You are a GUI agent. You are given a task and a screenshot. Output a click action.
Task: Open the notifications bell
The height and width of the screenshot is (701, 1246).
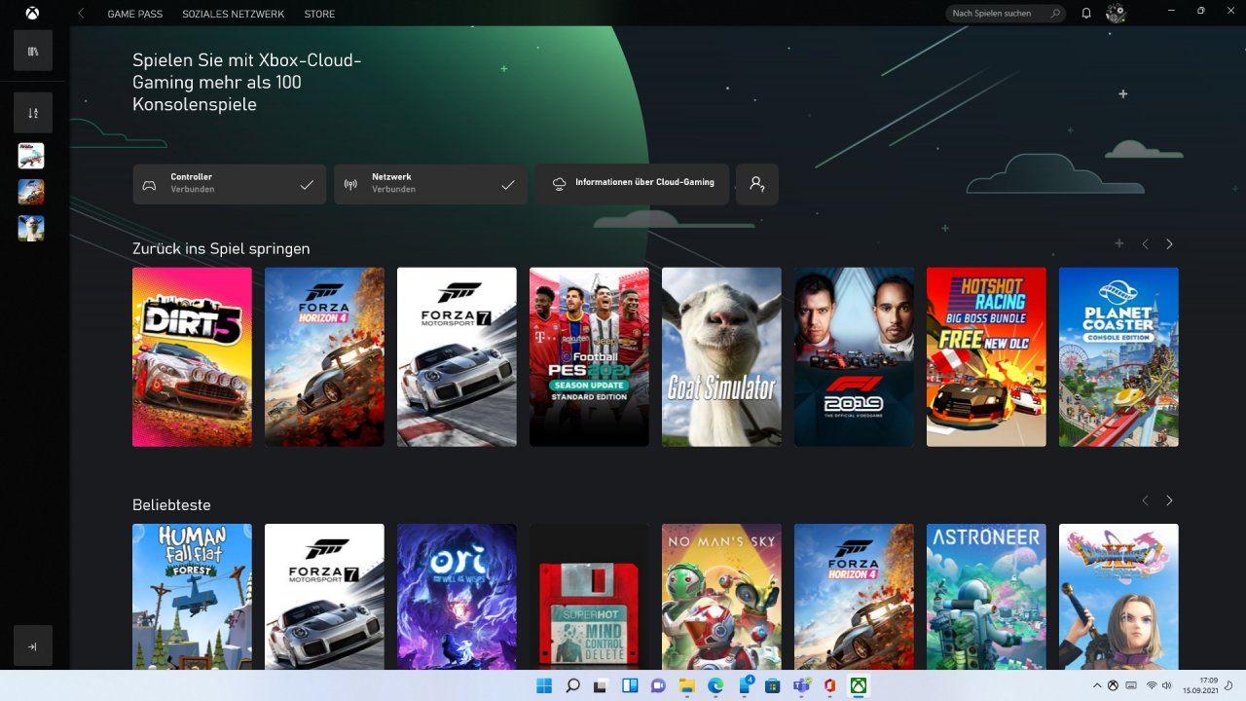point(1086,14)
